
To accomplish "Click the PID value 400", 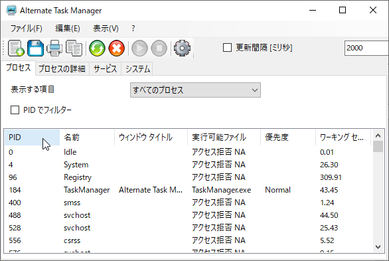I will coord(15,203).
